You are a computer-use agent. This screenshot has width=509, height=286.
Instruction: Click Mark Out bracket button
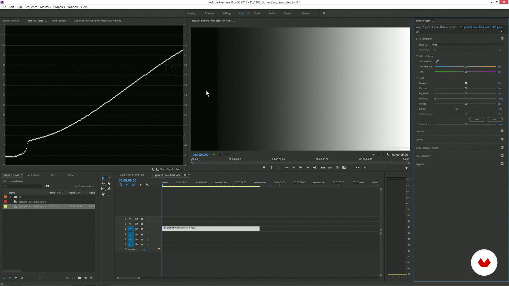click(278, 167)
